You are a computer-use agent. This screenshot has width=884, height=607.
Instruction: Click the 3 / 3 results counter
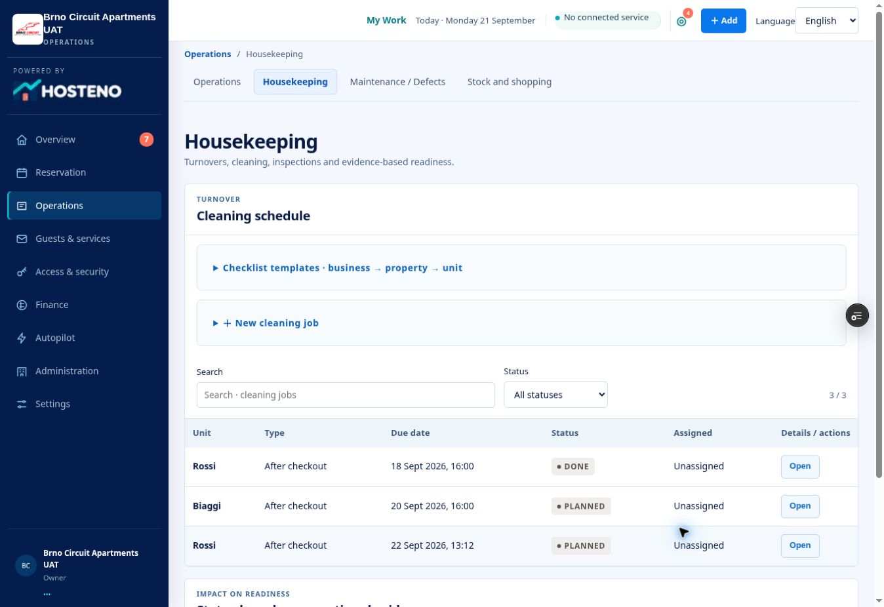click(x=837, y=395)
